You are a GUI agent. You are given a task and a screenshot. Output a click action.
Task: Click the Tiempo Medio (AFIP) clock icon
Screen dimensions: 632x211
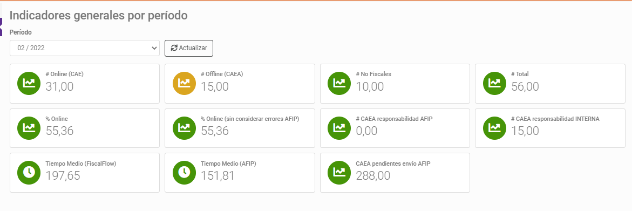(x=184, y=172)
